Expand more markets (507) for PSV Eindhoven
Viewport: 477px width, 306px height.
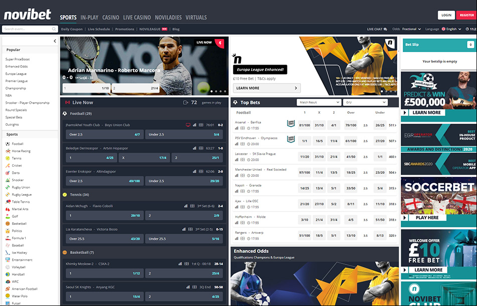tap(393, 141)
